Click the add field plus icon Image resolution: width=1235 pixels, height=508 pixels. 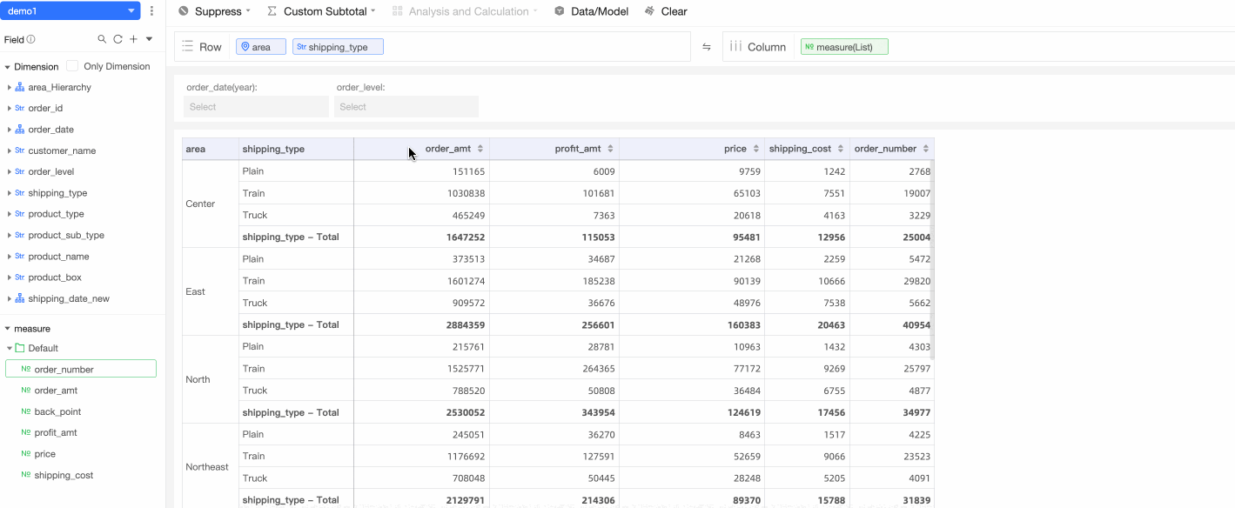[133, 39]
